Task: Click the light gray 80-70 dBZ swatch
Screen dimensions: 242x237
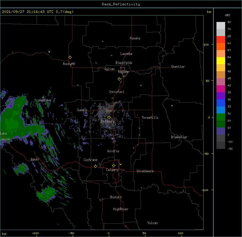Action: click(221, 25)
